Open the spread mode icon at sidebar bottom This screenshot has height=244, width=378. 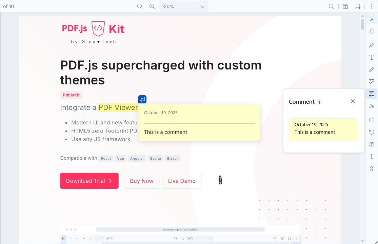pyautogui.click(x=372, y=169)
